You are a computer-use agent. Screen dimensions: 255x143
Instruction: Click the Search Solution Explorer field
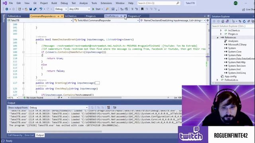(233, 26)
